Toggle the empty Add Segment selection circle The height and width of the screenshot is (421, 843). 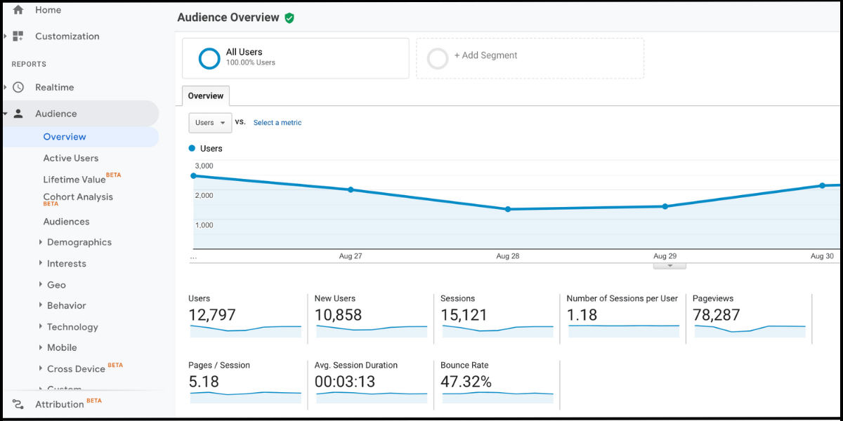[437, 59]
